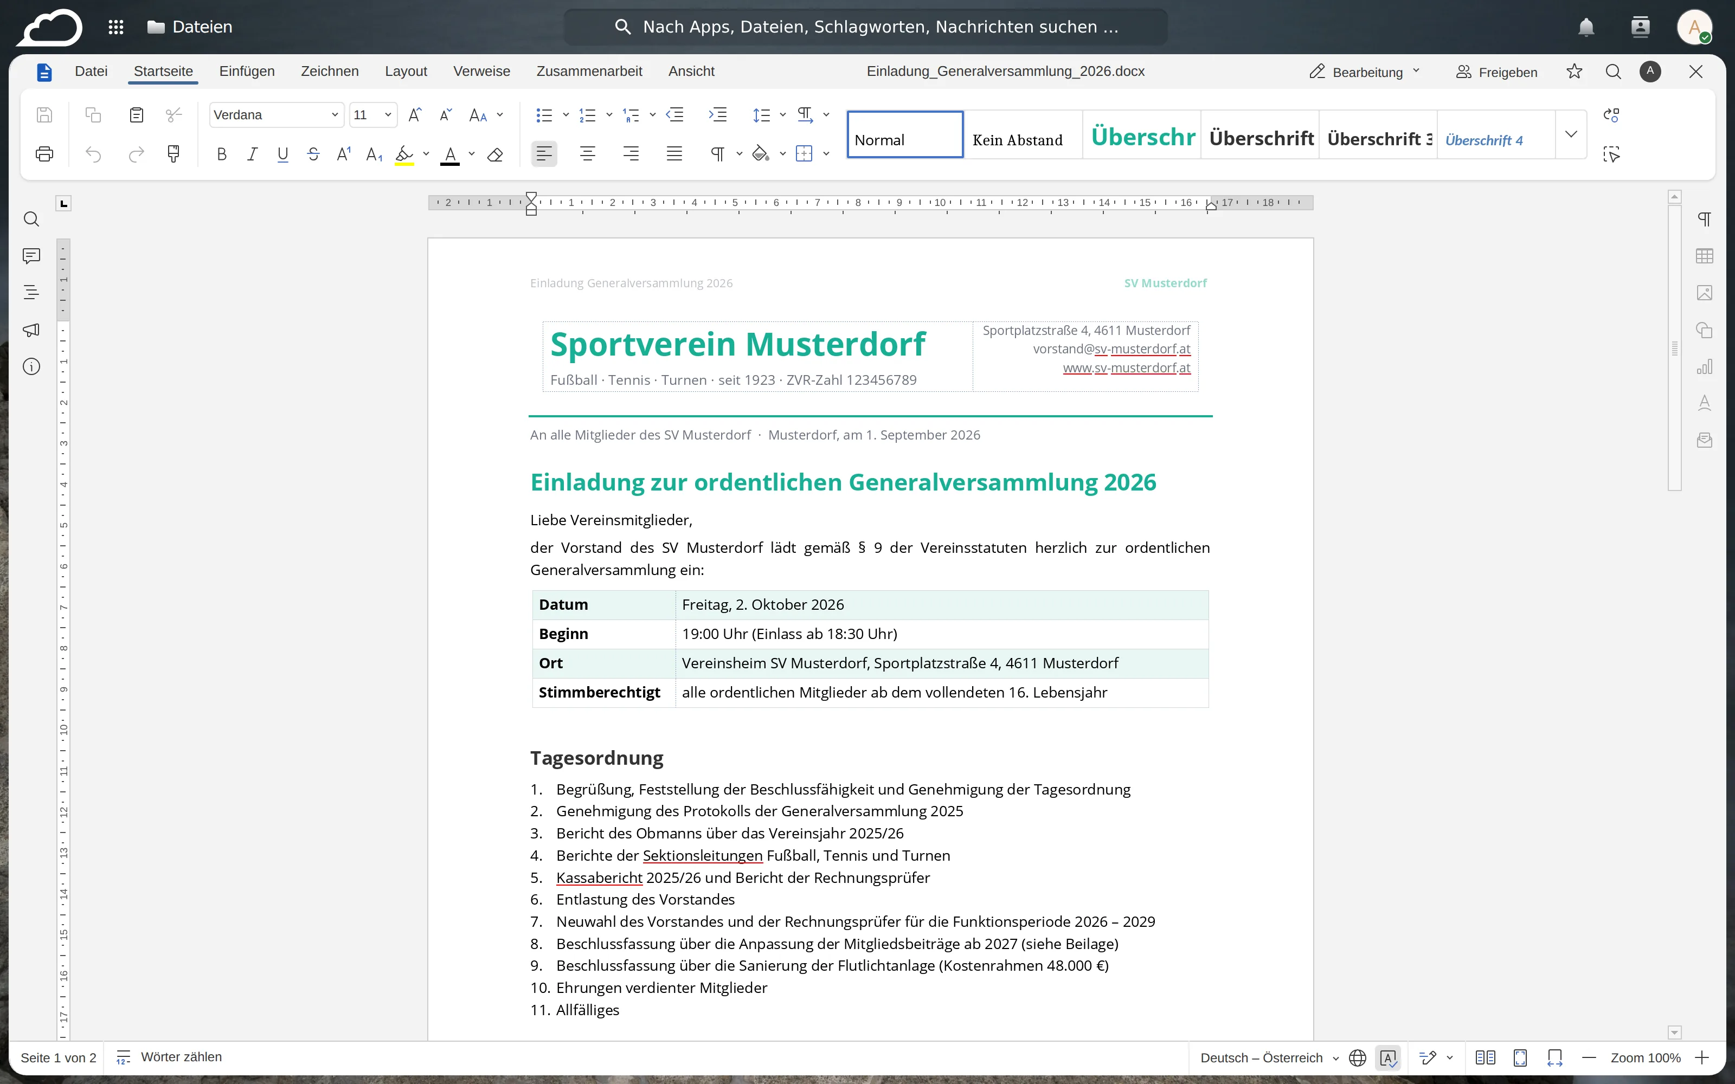Open line spacing dropdown arrow
Viewport: 1735px width, 1084px height.
783,115
